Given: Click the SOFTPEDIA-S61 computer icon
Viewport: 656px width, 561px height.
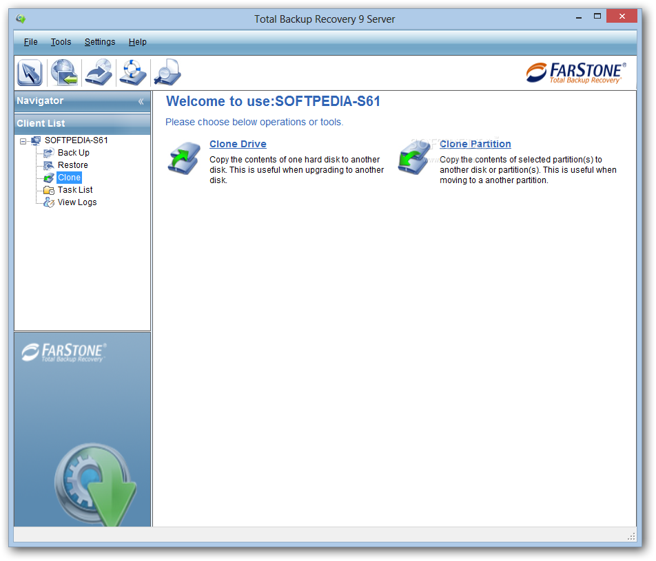Looking at the screenshot, I should (x=37, y=140).
